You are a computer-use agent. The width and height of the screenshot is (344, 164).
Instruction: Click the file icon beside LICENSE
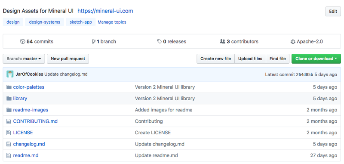(9, 133)
